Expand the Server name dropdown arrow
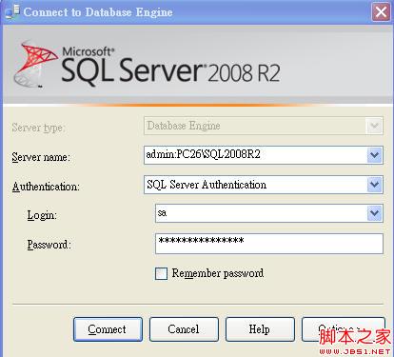This screenshot has width=394, height=357. click(x=375, y=155)
